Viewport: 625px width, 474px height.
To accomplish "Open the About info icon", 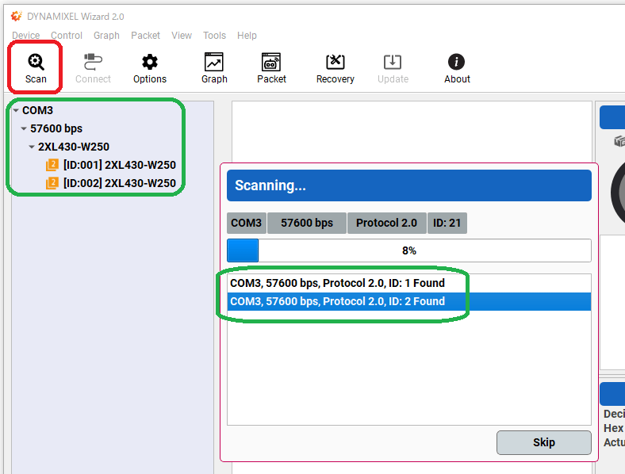I will click(x=457, y=63).
